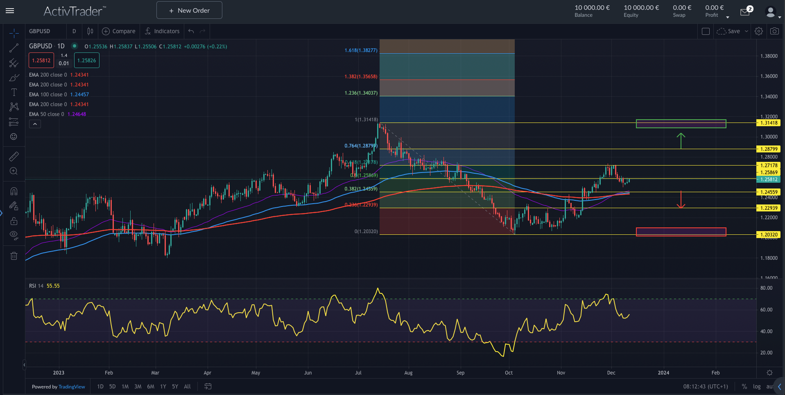This screenshot has width=785, height=395.
Task: Select the Text annotation tool
Action: tap(14, 92)
